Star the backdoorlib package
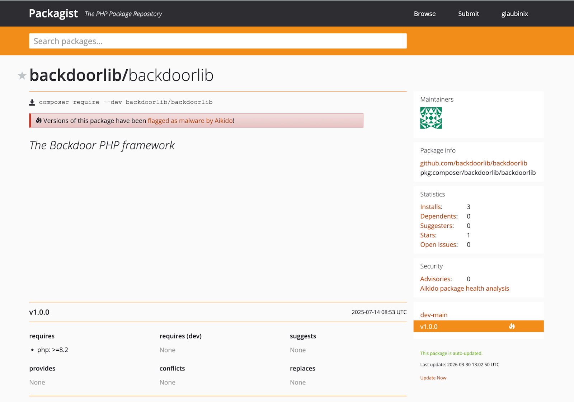Screen dimensions: 574x402 (x=22, y=76)
